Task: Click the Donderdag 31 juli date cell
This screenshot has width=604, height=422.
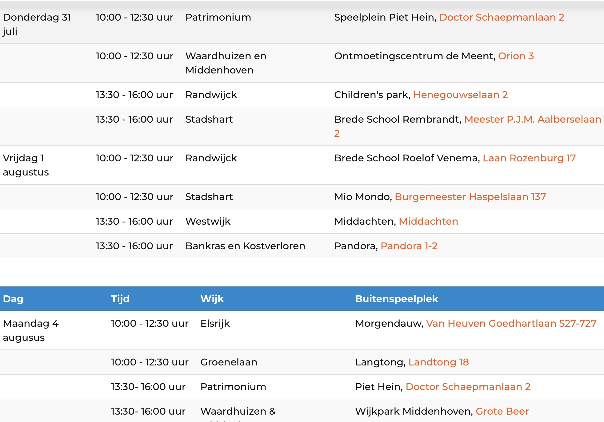Action: [x=37, y=24]
